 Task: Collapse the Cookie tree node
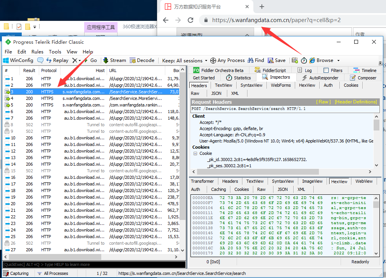[195, 153]
